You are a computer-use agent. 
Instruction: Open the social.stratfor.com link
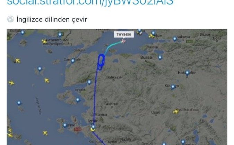[90, 2]
